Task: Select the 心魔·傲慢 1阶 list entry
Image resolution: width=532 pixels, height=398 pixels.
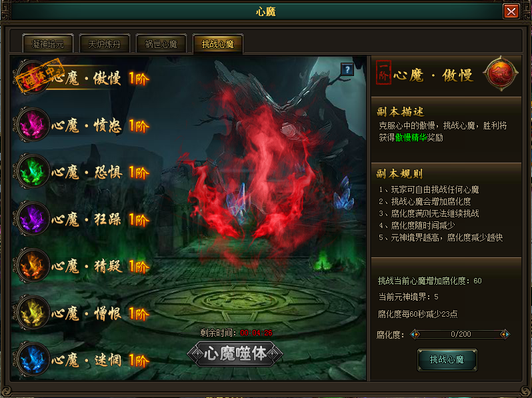Action: (x=81, y=78)
